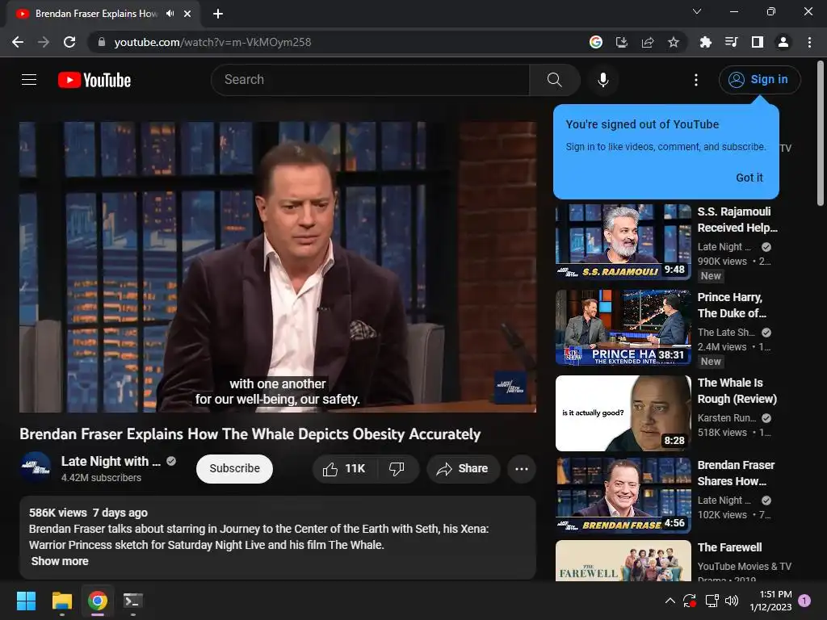Open clock showing 1:51 PM

tap(770, 601)
